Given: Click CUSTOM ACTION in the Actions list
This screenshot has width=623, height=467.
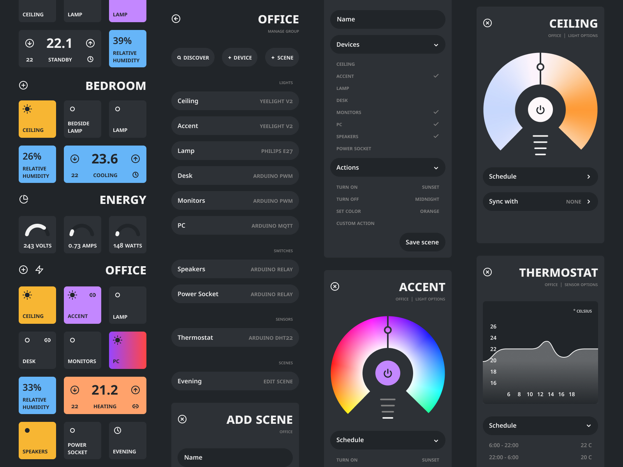Looking at the screenshot, I should coord(355,223).
